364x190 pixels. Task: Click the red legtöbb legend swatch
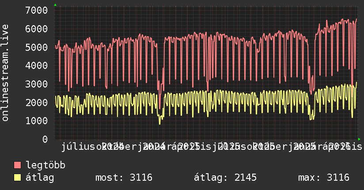[17, 165]
